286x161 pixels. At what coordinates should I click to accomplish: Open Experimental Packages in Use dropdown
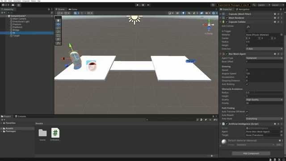tap(233, 5)
